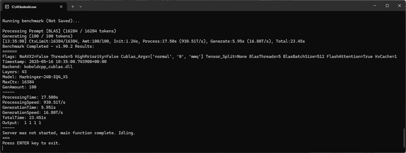Open a new terminal tab with the plus icon

[73, 7]
